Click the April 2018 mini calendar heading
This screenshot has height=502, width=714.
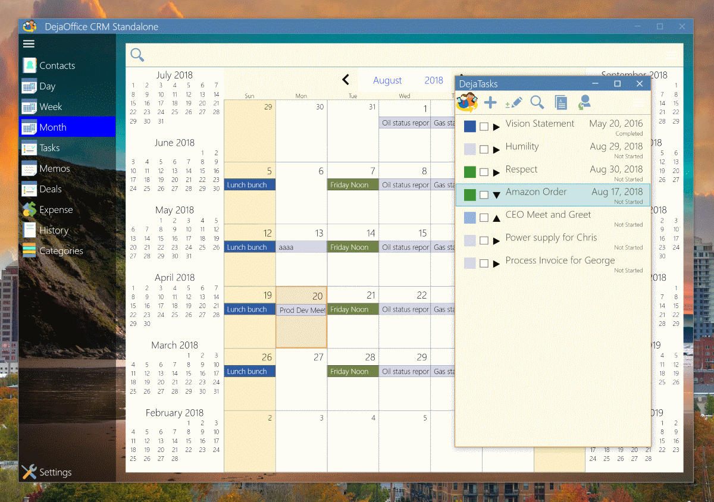(174, 278)
